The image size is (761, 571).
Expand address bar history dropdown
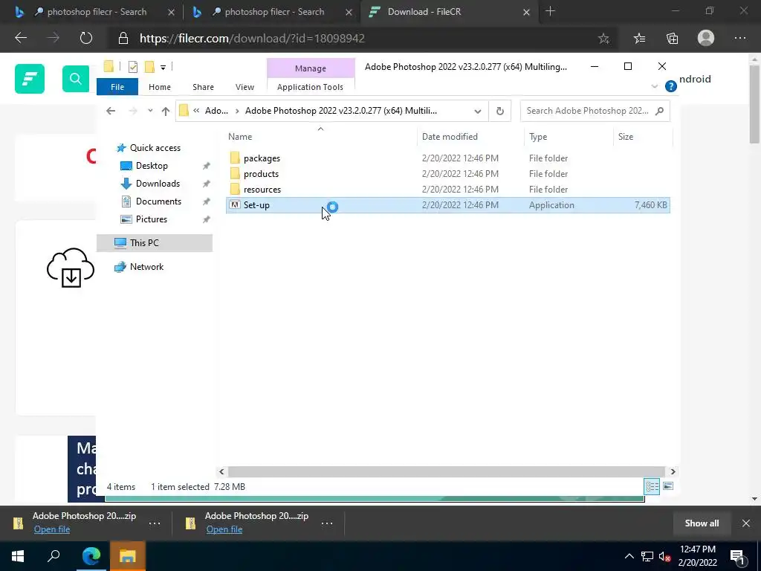pyautogui.click(x=478, y=112)
